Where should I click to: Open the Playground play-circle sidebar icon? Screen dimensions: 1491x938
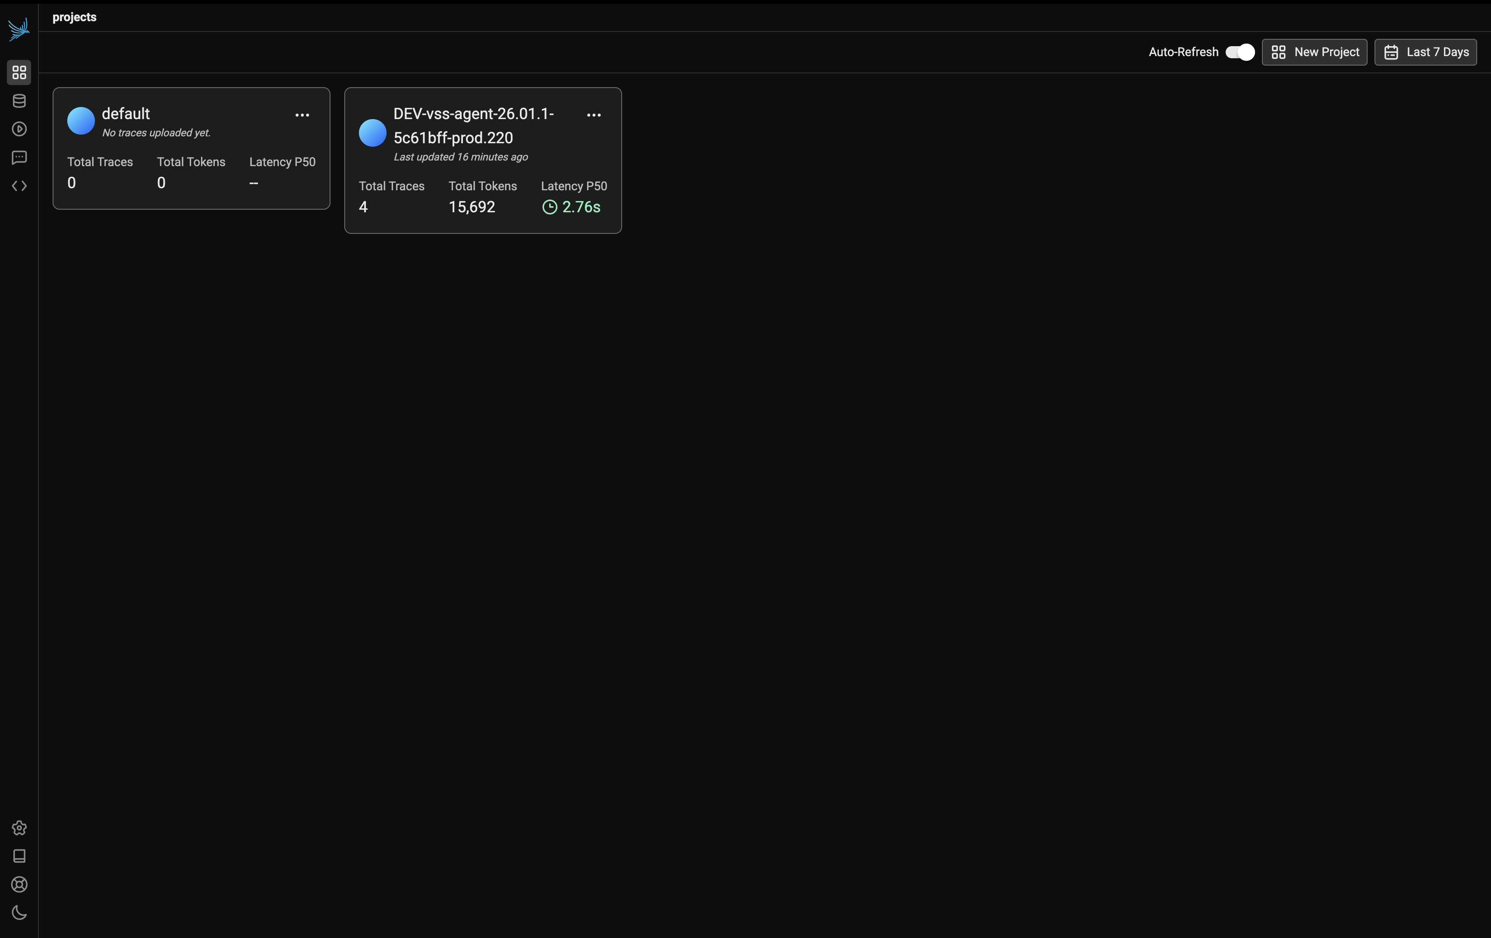[19, 129]
